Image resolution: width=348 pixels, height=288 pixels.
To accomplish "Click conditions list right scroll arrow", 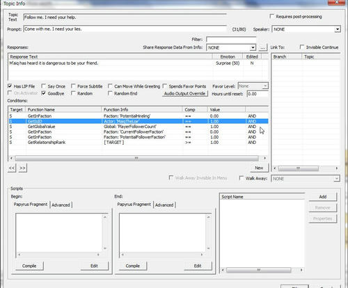I will [265, 158].
